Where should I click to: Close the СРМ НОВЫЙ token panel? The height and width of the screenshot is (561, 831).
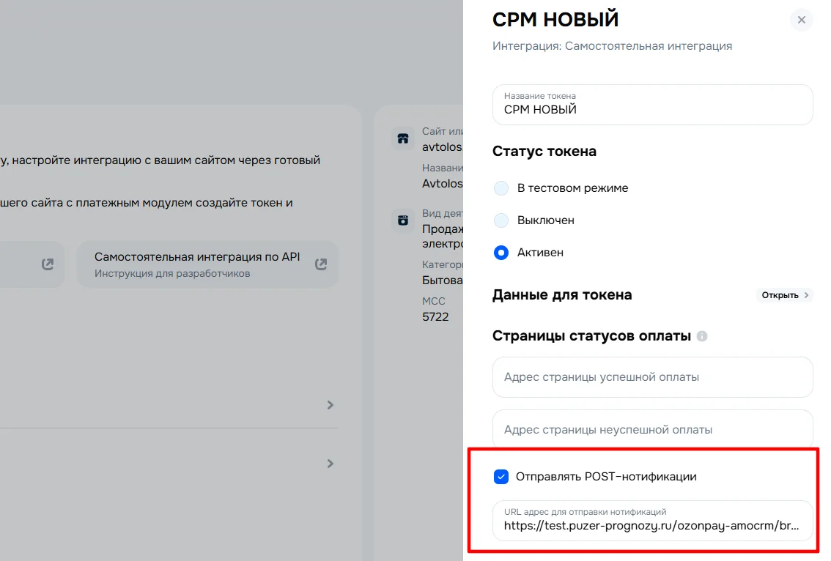tap(802, 20)
